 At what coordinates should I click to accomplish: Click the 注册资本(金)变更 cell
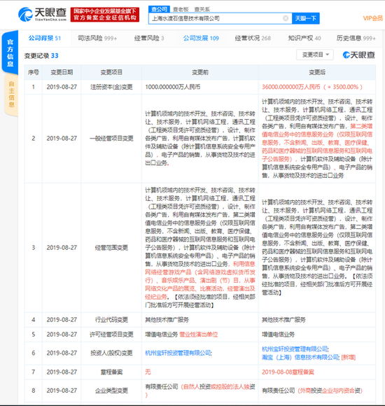[x=111, y=87]
